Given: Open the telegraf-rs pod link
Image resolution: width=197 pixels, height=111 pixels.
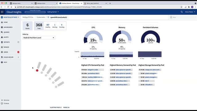Looking at the screenshot, I should coord(93,70).
